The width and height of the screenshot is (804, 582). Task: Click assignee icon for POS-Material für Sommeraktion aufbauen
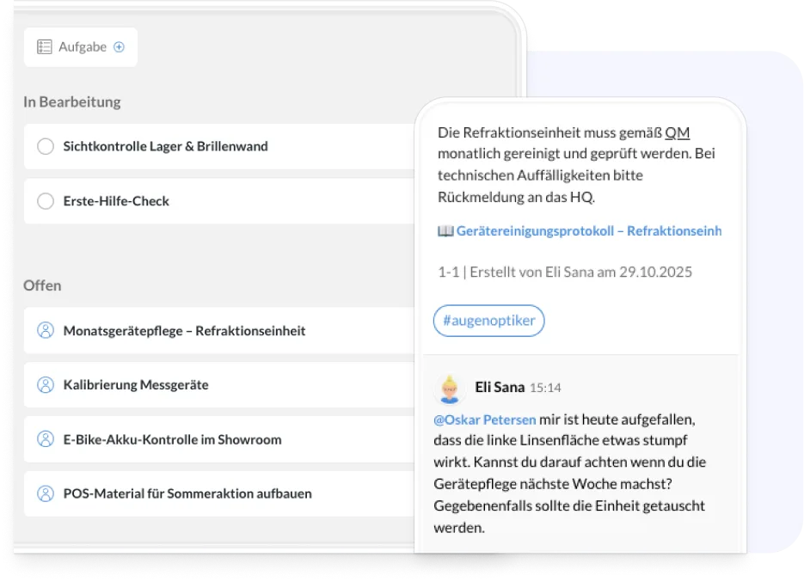click(46, 493)
